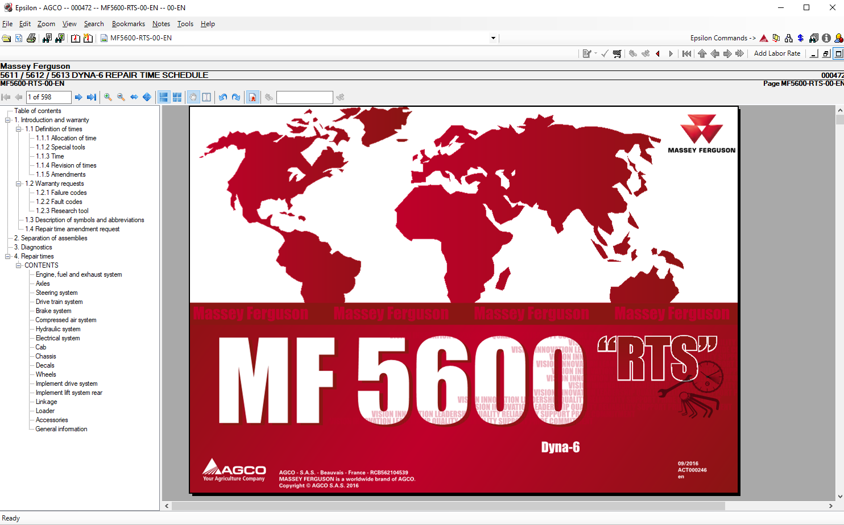Screen dimensions: 844x525
Task: Open the Zoom menu
Action: 46,24
